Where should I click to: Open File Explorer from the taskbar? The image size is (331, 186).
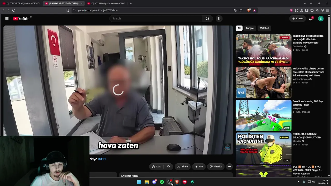147,182
